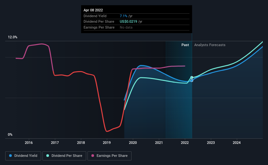
Task: Click the teal data point marker on chart
Action: point(192,78)
